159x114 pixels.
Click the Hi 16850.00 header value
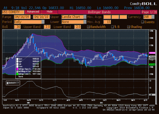tap(80, 8)
